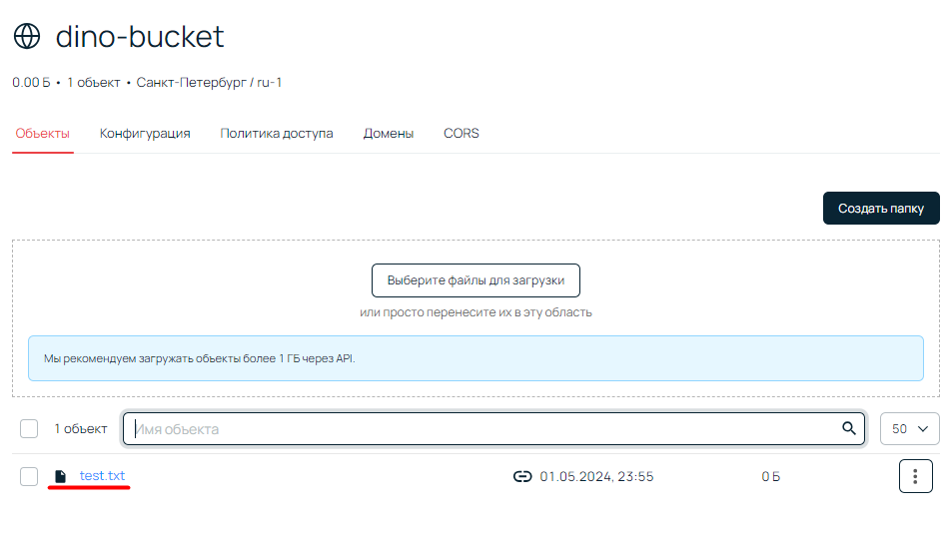Click the globe icon beside dino-bucket

click(x=27, y=37)
